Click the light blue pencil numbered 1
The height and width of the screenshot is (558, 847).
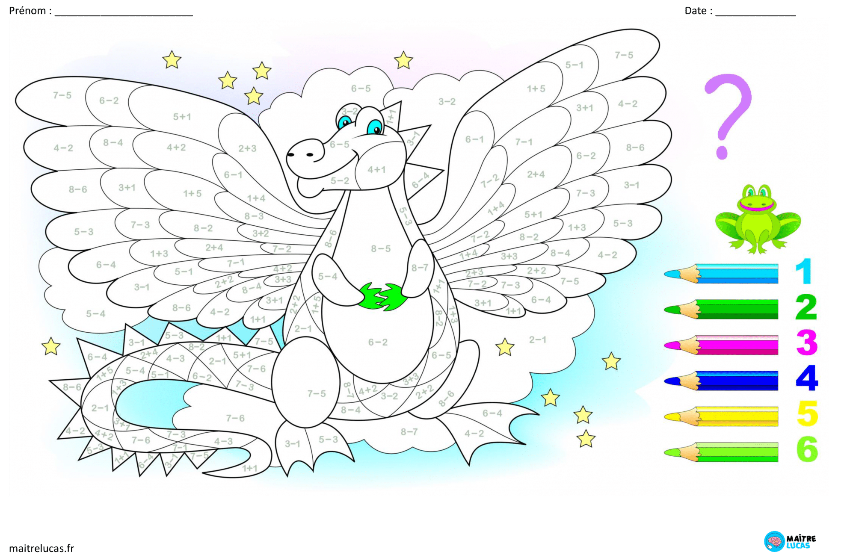click(x=721, y=274)
